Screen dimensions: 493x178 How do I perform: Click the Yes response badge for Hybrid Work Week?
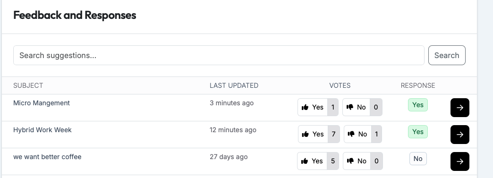pos(417,132)
